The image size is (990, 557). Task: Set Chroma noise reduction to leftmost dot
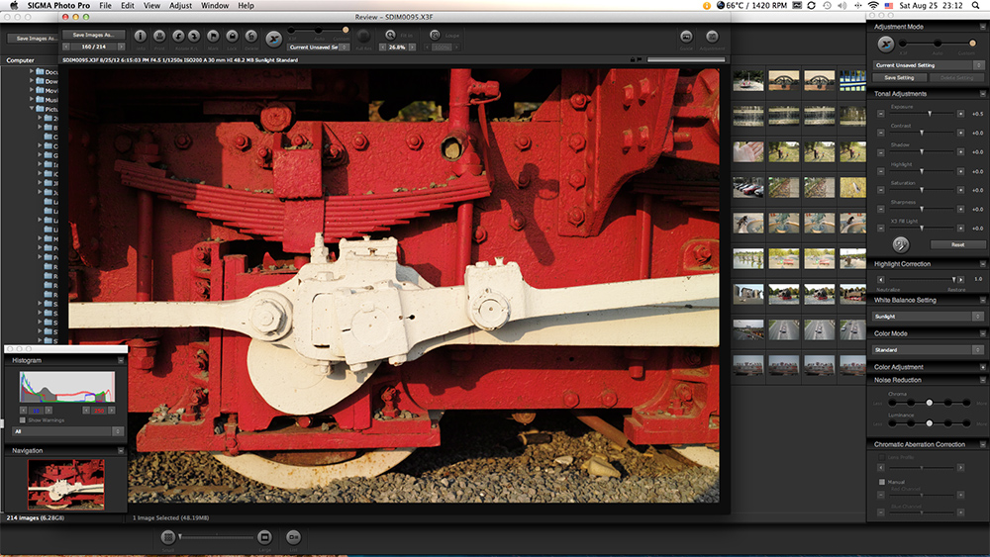[892, 403]
